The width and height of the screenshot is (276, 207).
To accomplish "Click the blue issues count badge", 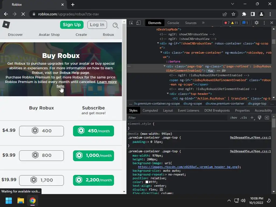I will coord(245,23).
